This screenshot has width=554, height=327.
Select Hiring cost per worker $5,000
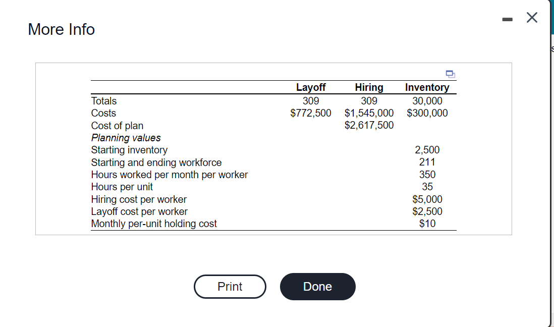point(427,199)
